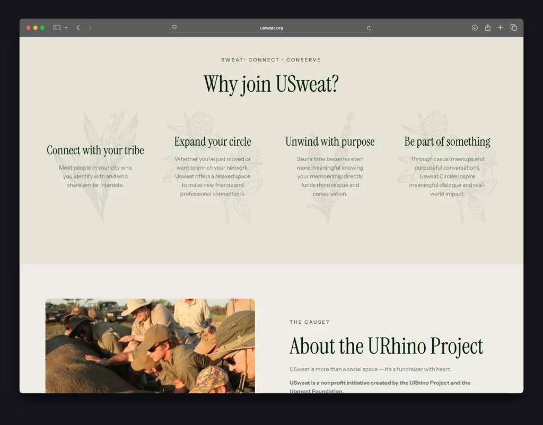Click the 'Unwind with purpose' heading

pos(330,142)
